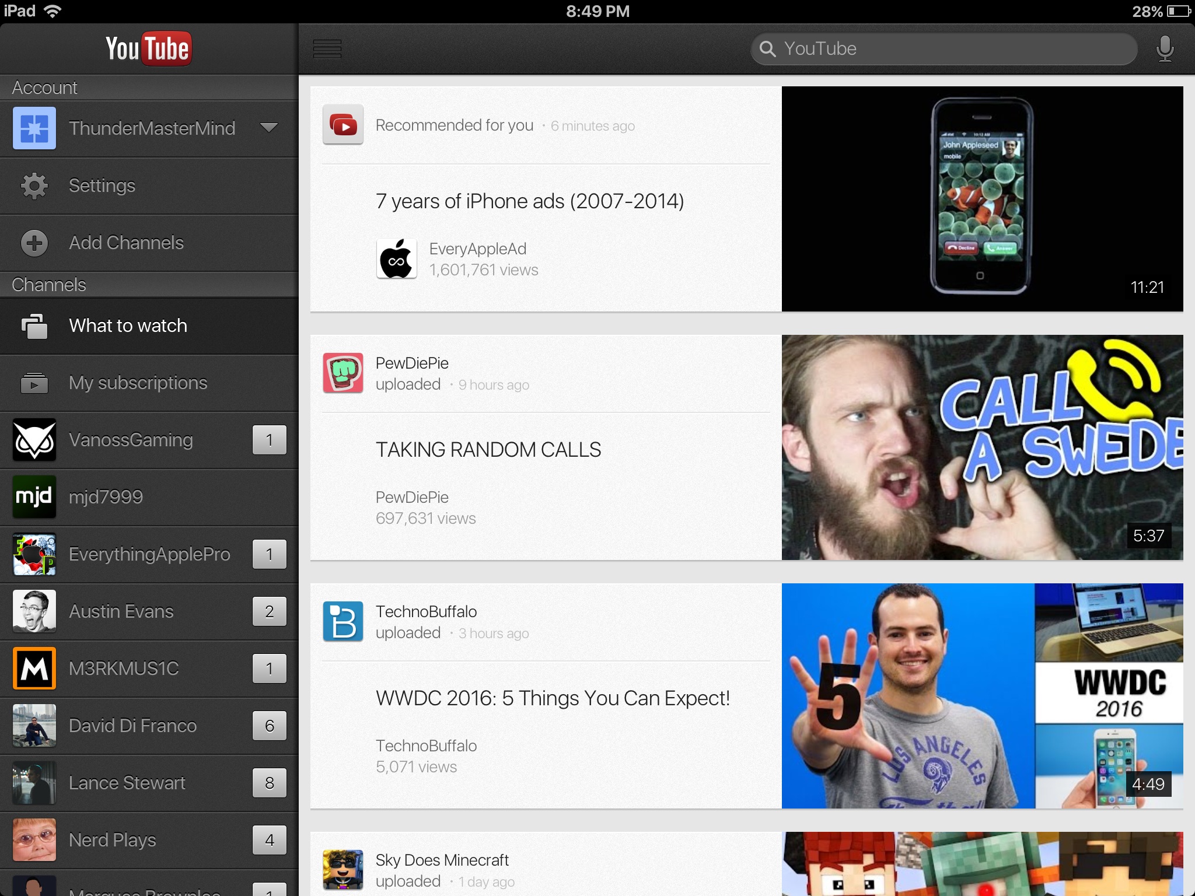Click the Settings gear icon
The width and height of the screenshot is (1195, 896).
pos(34,186)
